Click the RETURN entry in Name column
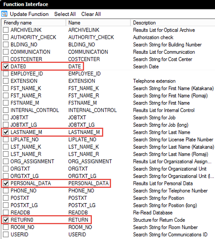This screenshot has height=239, width=215. click(78, 220)
